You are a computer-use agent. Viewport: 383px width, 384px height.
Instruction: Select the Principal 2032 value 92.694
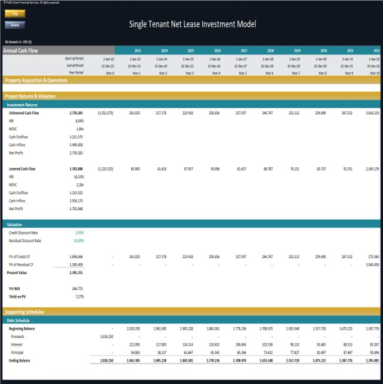tap(375, 352)
